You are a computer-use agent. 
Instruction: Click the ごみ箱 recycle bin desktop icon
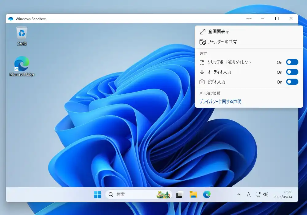point(21,36)
